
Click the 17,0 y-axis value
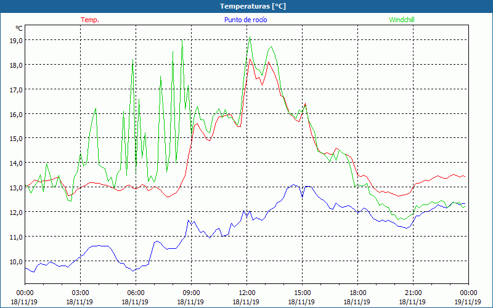[16, 89]
